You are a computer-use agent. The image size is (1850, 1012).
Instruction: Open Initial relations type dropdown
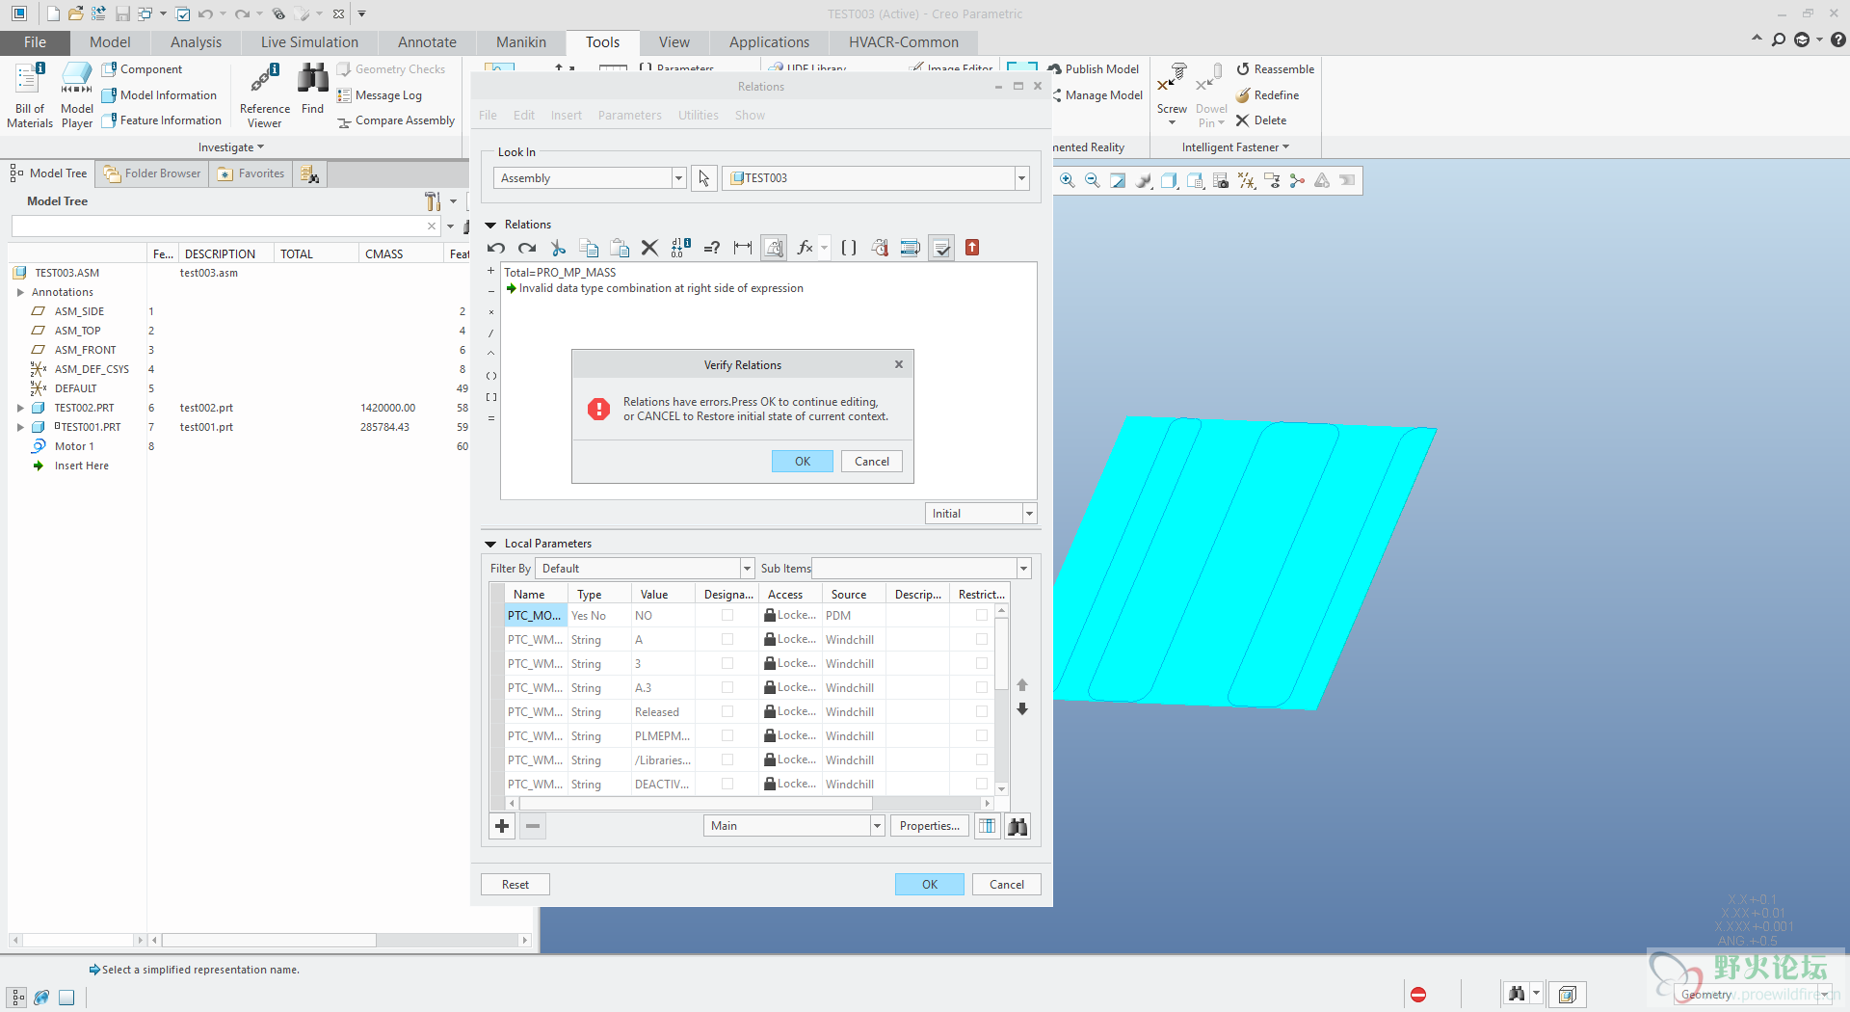click(x=1029, y=514)
